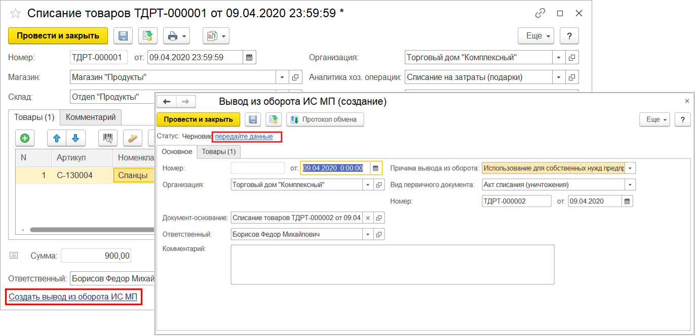
Task: Open the Организация card in Списание товаров window
Action: 572,58
